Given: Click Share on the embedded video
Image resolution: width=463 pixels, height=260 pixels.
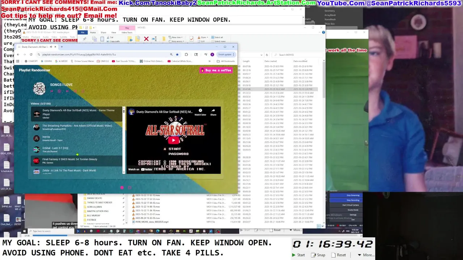Looking at the screenshot, I should [213, 112].
